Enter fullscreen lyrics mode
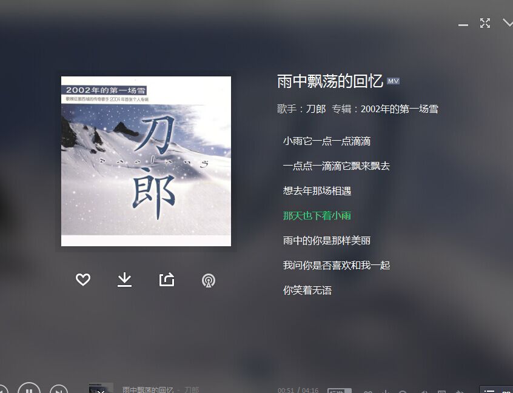The image size is (513, 393). click(x=485, y=23)
